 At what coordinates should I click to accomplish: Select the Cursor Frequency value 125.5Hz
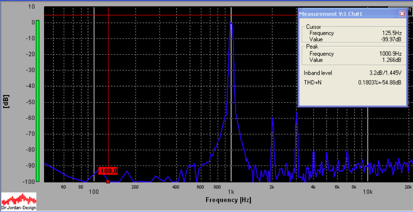391,33
